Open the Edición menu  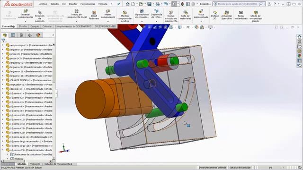click(55, 4)
